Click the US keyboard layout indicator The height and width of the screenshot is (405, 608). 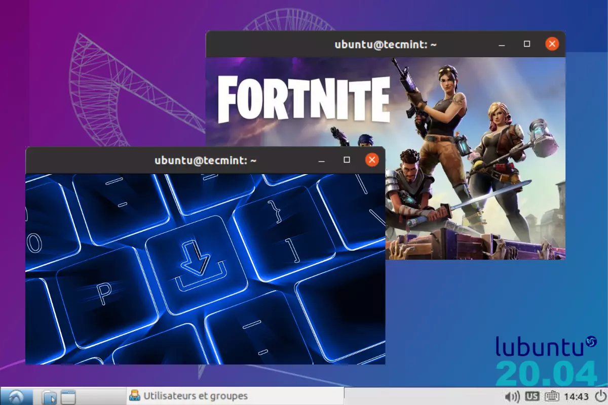coord(532,396)
